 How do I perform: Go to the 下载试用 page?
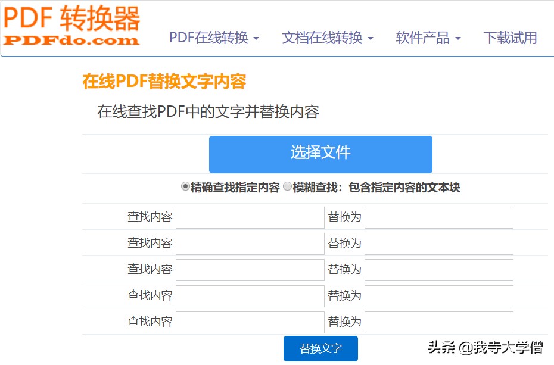510,38
